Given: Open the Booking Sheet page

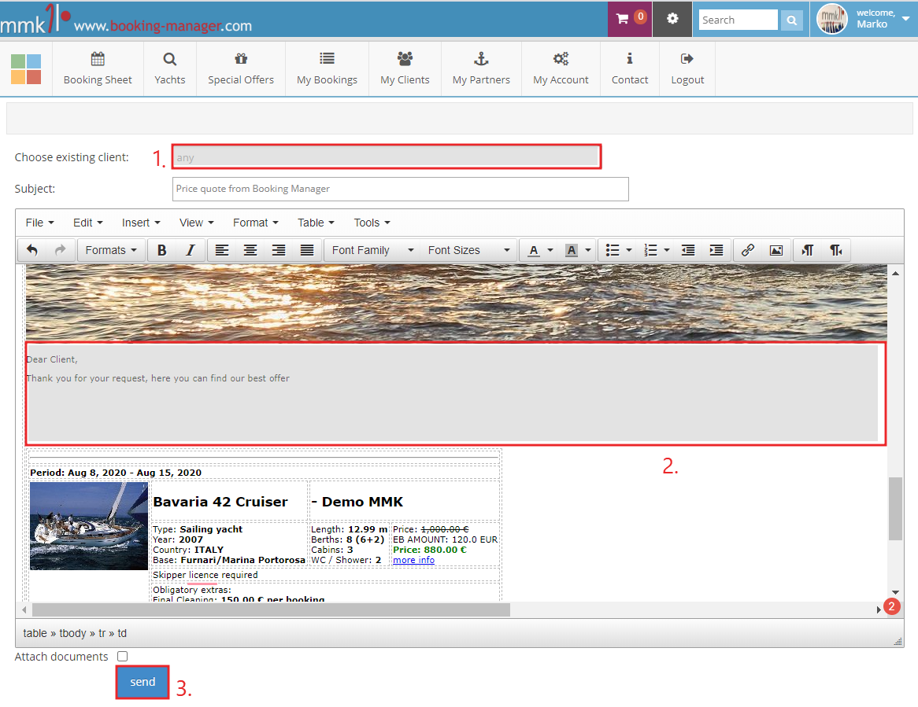Looking at the screenshot, I should [98, 68].
